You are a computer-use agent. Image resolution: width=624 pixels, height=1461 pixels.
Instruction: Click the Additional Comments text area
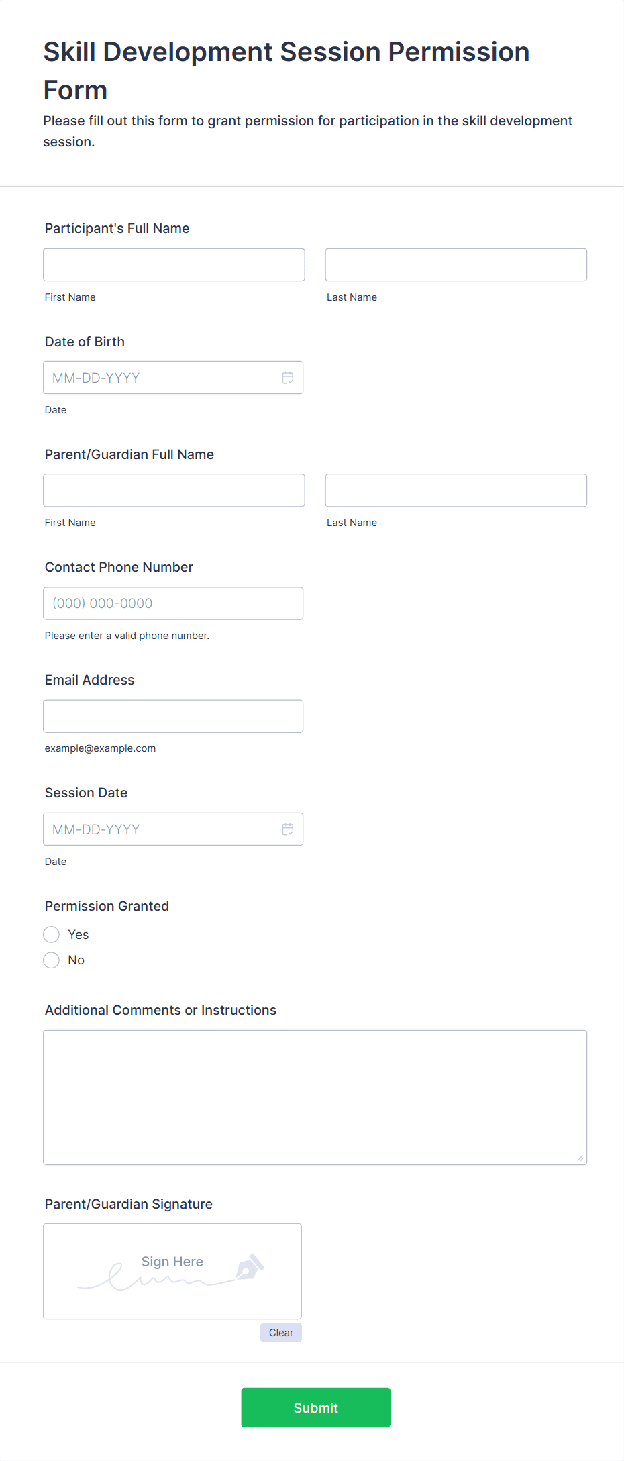[315, 1097]
